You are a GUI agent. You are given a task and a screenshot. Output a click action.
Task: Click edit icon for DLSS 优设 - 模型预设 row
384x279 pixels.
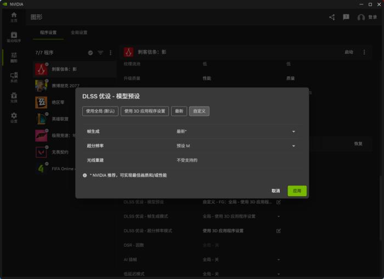(x=279, y=202)
